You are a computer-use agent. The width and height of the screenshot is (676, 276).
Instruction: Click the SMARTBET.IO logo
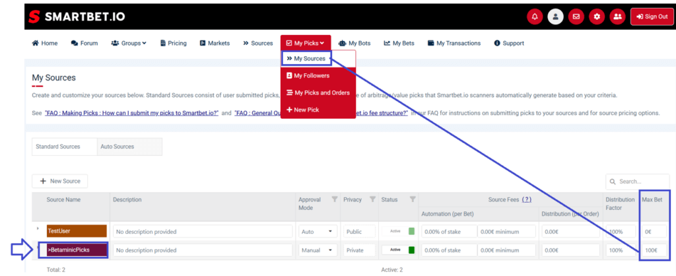pyautogui.click(x=77, y=17)
